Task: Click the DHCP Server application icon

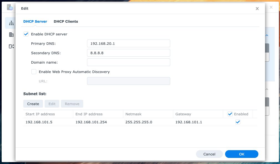Action: click(10, 7)
